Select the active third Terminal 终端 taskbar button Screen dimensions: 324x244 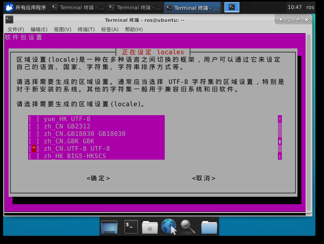click(x=192, y=8)
